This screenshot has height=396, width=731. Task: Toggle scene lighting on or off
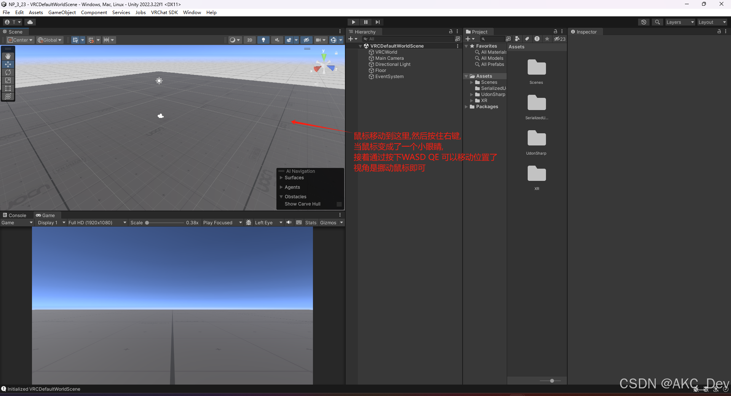pos(263,40)
